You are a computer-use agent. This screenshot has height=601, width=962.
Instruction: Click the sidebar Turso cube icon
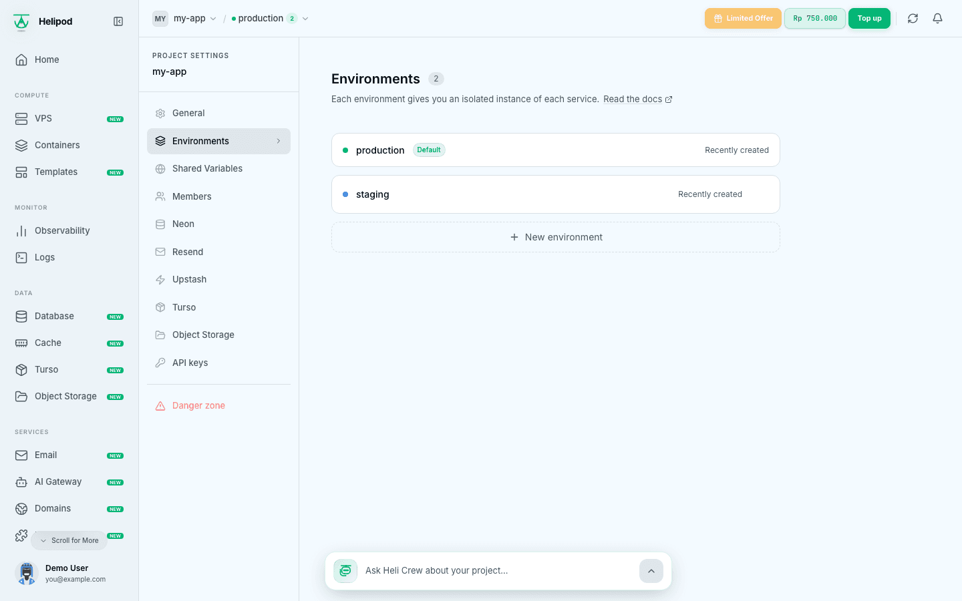click(x=21, y=369)
